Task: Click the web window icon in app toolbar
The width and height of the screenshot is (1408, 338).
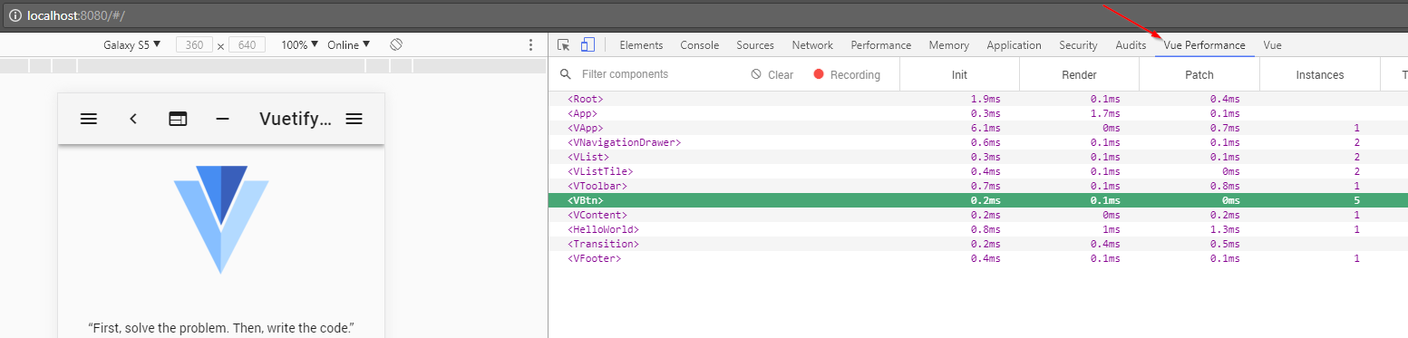Action: pyautogui.click(x=178, y=118)
